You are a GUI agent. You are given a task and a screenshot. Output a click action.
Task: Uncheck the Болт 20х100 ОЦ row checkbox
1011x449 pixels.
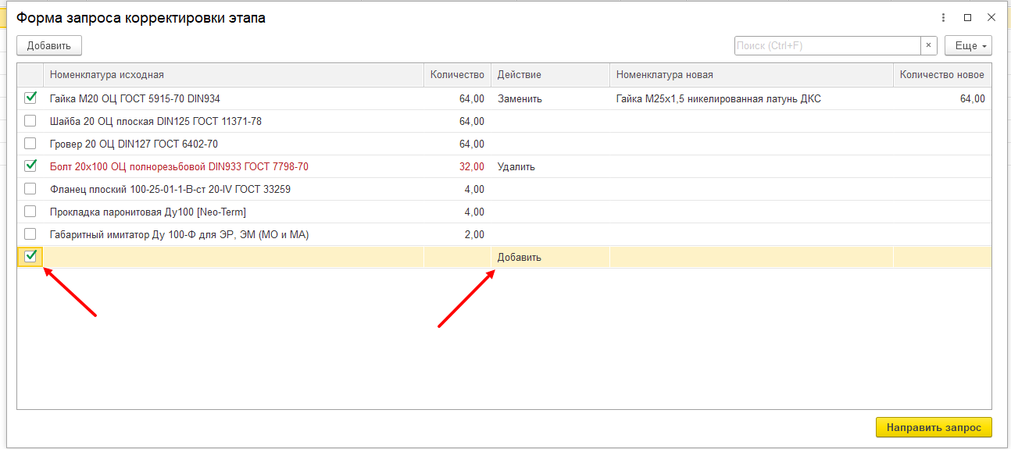pyautogui.click(x=30, y=166)
